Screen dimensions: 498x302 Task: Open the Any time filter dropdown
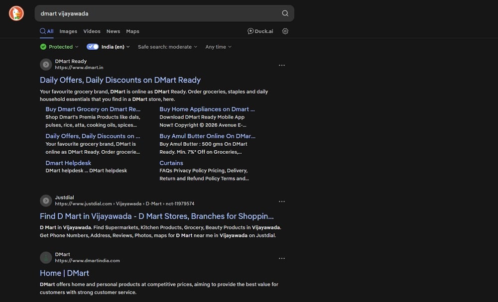coord(218,47)
